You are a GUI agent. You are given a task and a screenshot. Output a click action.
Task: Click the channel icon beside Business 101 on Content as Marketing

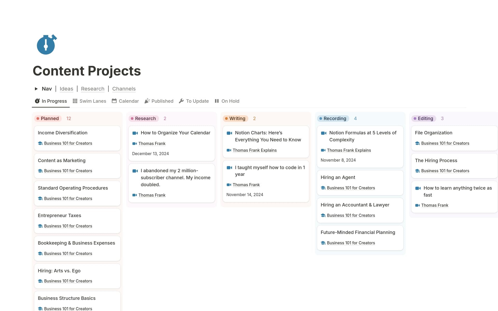(x=40, y=171)
